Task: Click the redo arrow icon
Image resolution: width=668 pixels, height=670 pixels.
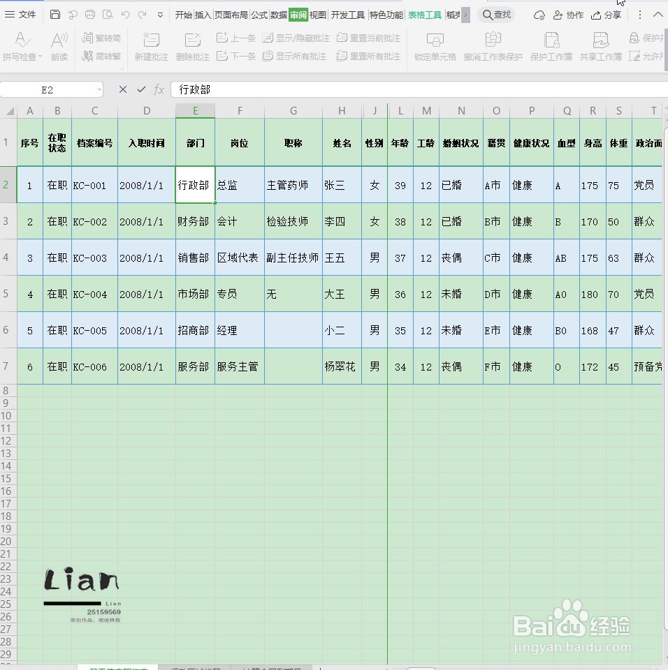Action: click(x=142, y=15)
